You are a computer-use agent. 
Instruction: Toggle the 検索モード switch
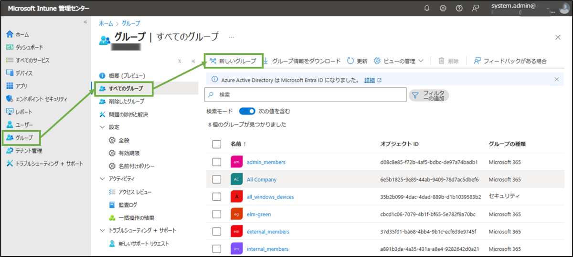(x=247, y=111)
